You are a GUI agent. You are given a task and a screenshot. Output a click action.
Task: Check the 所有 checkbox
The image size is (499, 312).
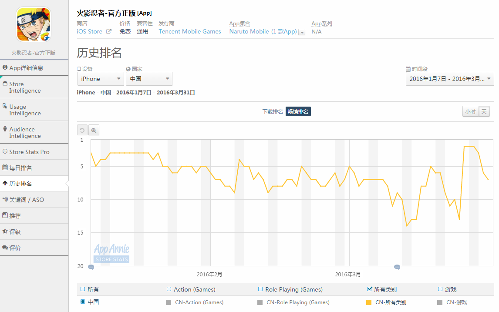tap(83, 289)
